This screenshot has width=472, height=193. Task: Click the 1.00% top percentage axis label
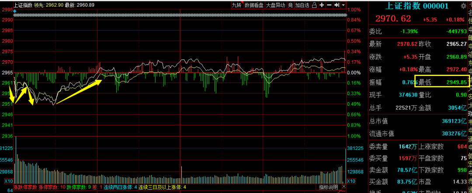point(354,10)
